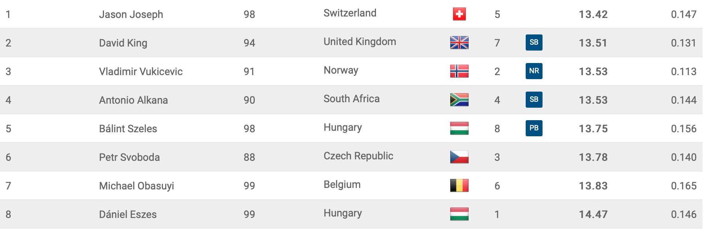Click the PB badge for Bálint Szeles
This screenshot has height=233, width=708.
click(x=534, y=128)
